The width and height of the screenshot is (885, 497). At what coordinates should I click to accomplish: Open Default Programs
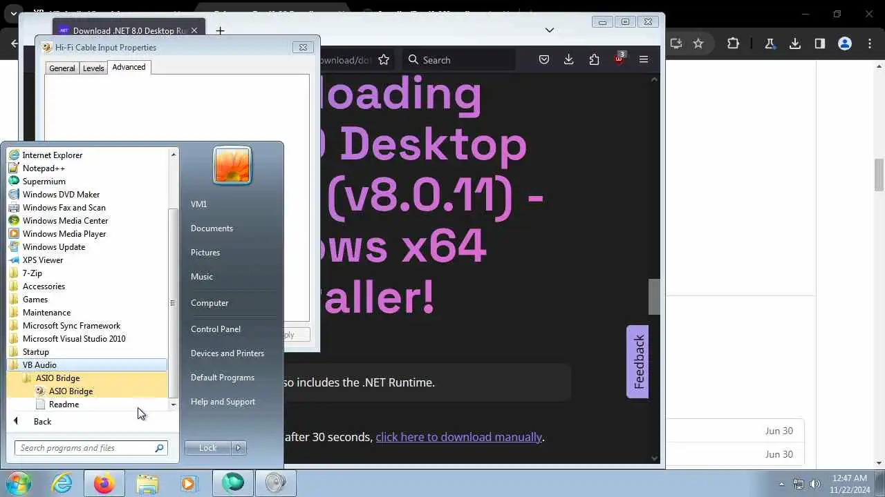coord(223,378)
